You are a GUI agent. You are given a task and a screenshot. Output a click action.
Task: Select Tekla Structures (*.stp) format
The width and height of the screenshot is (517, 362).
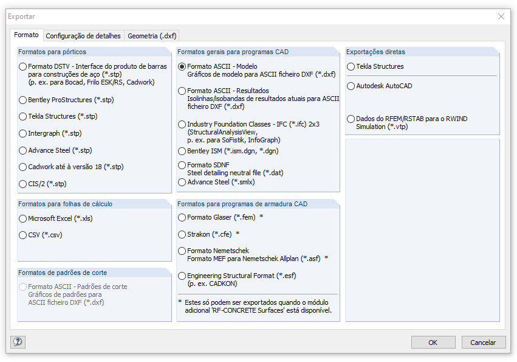tap(22, 116)
